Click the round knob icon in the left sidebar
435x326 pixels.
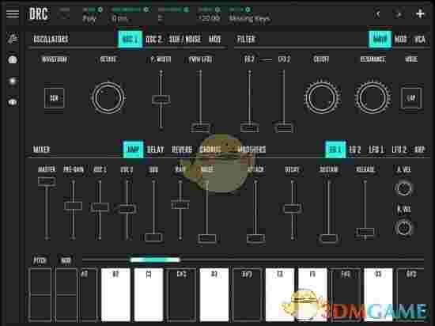[x=13, y=59]
